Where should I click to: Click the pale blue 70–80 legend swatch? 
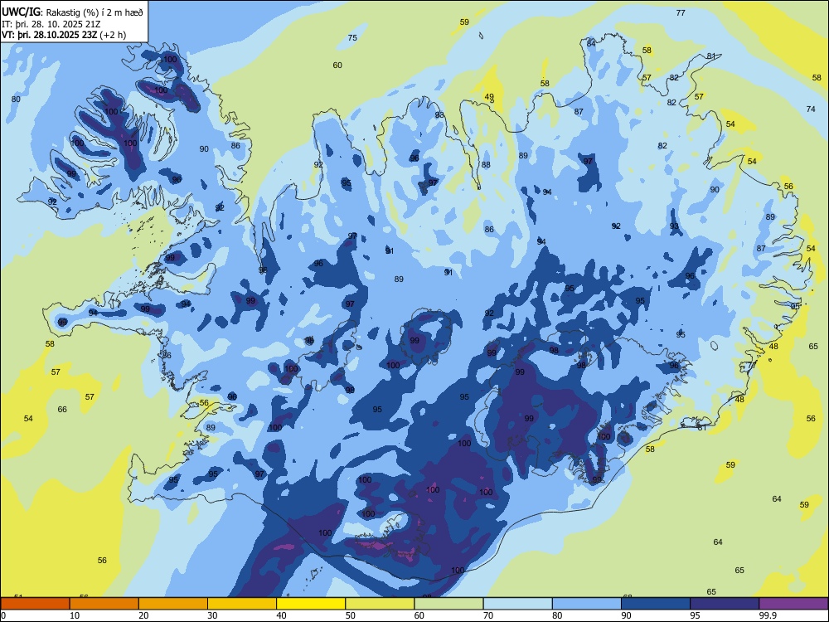tap(517, 604)
